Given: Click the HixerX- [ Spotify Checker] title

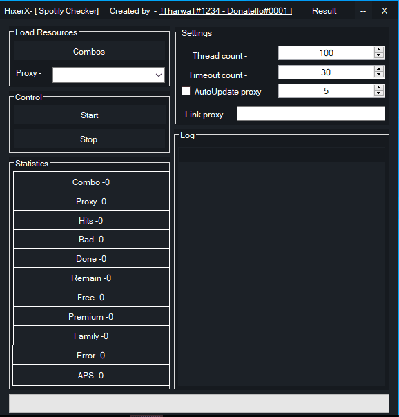Looking at the screenshot, I should [52, 11].
